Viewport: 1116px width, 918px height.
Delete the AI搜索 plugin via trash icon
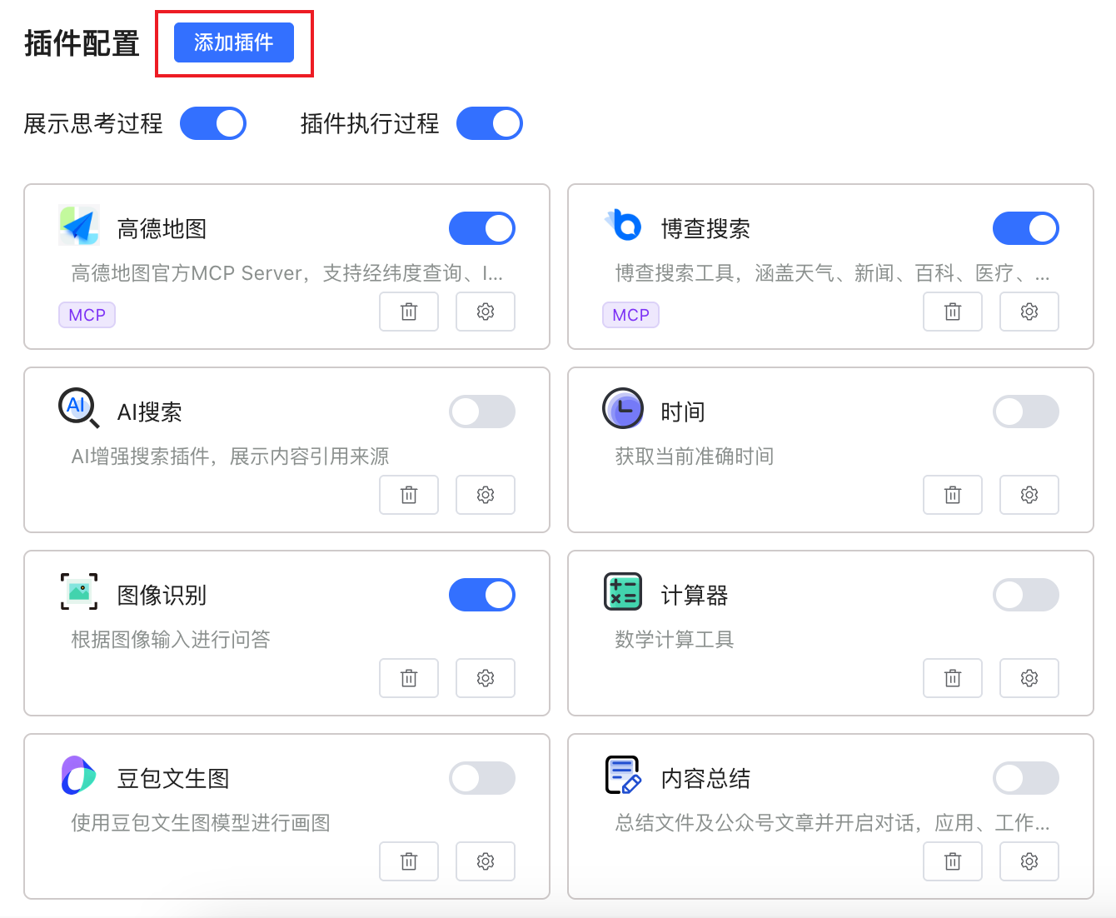409,495
